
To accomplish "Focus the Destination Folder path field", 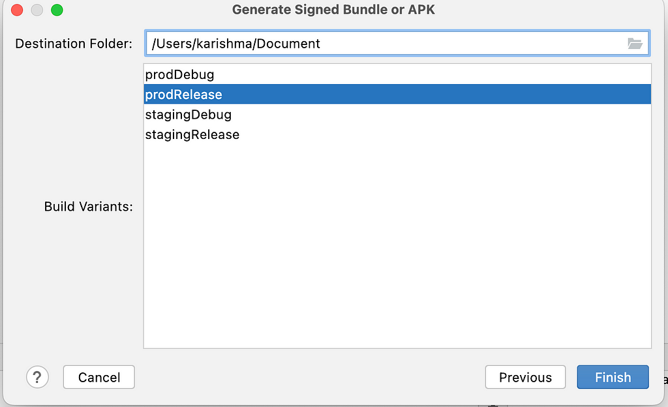I will tap(397, 43).
